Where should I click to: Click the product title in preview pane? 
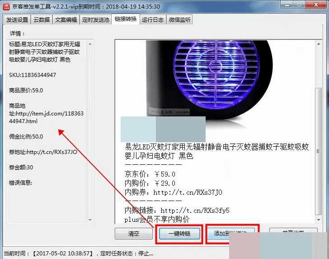coord(217,151)
